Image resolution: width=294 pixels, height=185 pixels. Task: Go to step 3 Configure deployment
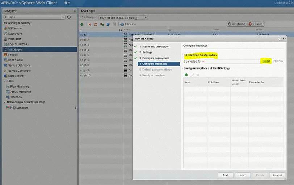(155, 58)
